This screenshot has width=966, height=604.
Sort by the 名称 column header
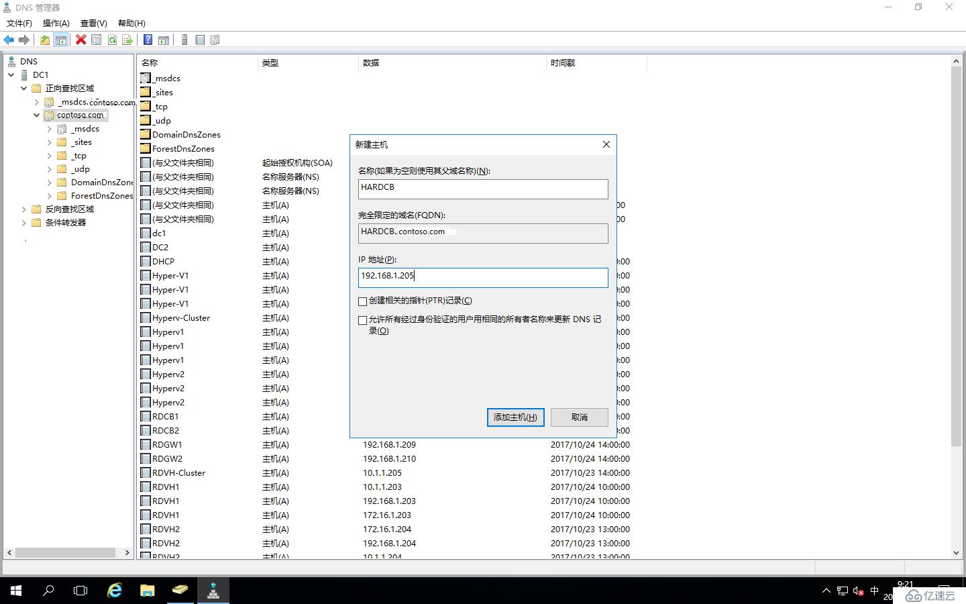pyautogui.click(x=197, y=62)
